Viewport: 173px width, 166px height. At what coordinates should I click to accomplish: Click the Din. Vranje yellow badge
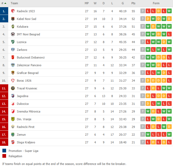click(x=13, y=119)
